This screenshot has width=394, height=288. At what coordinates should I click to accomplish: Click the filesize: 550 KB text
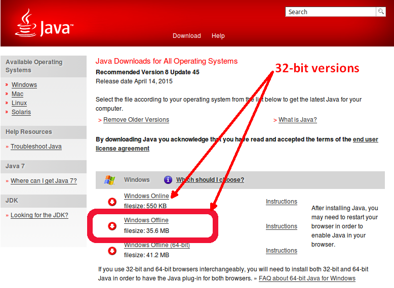(145, 206)
